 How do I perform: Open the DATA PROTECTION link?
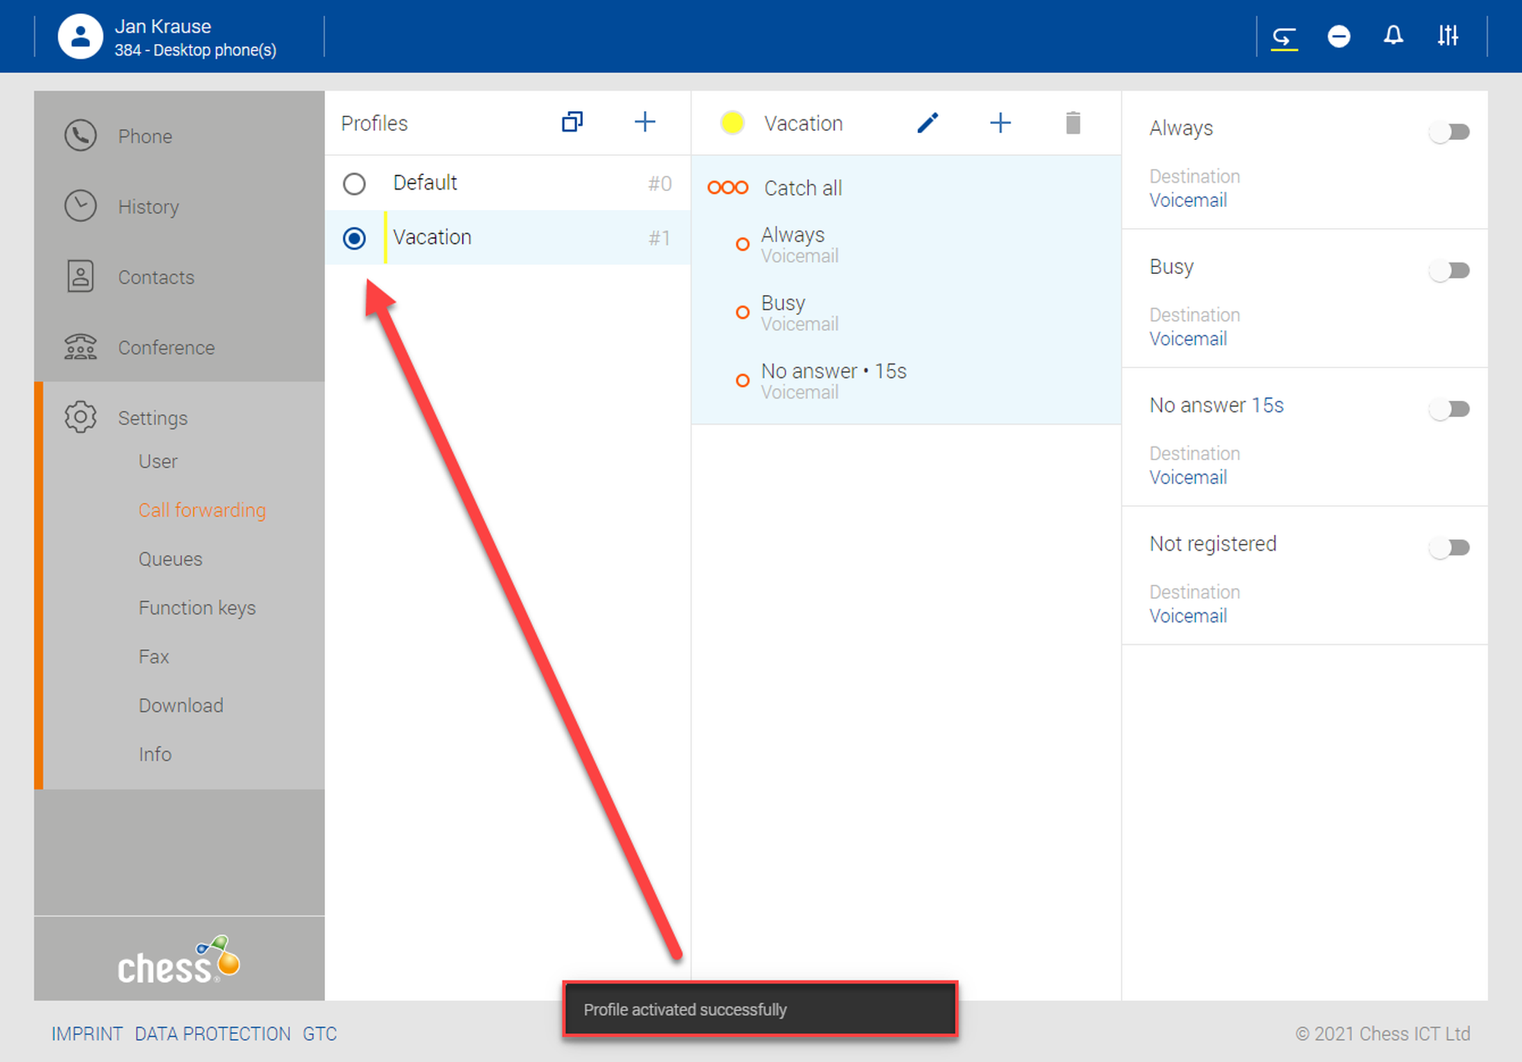[212, 1034]
